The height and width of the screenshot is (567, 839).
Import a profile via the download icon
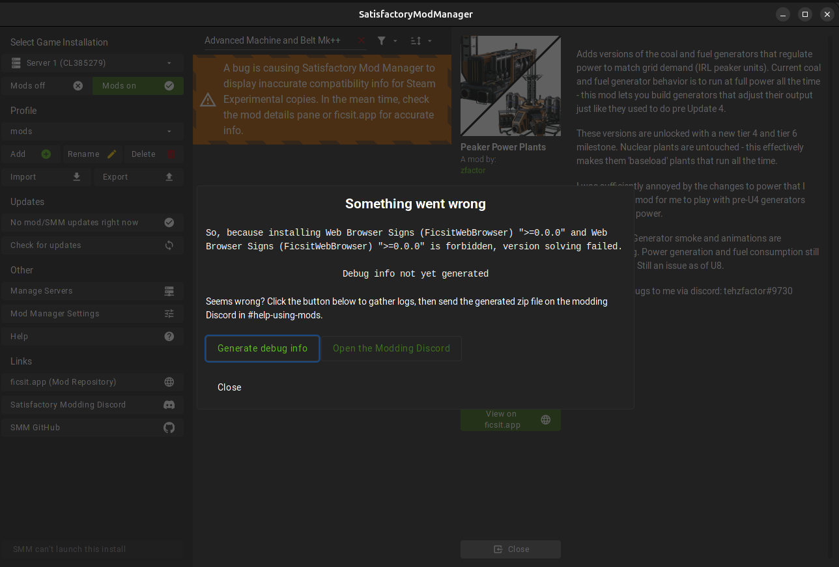point(77,177)
